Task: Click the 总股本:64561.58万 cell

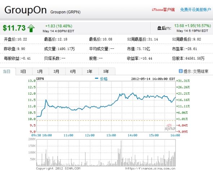Action: coord(188,58)
